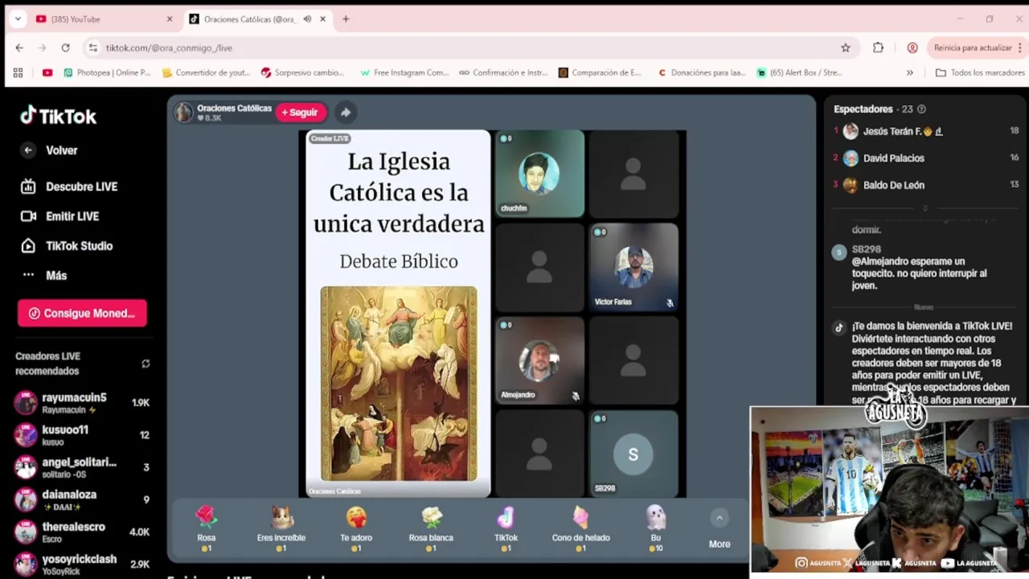Open the Alert Box / Stre... bookmark
Viewport: 1029px width, 579px height.
pyautogui.click(x=799, y=73)
